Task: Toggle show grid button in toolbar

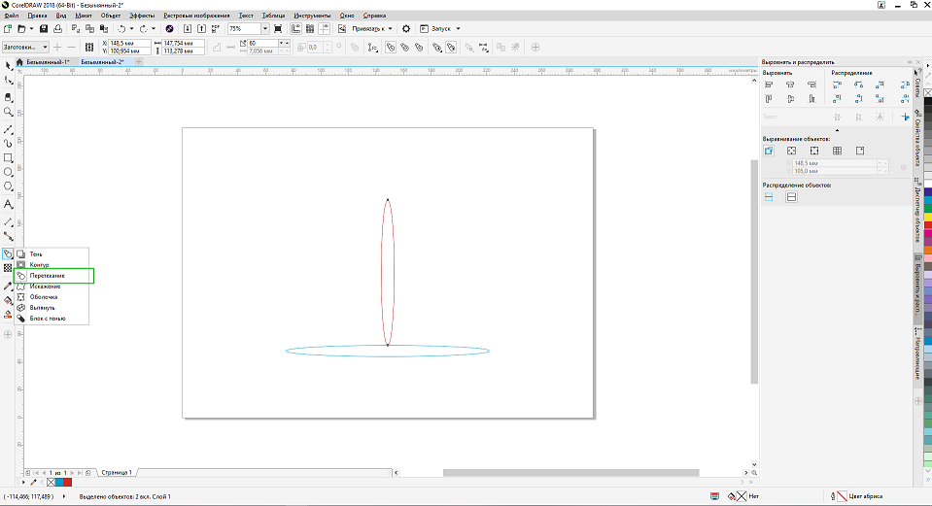Action: (310, 28)
